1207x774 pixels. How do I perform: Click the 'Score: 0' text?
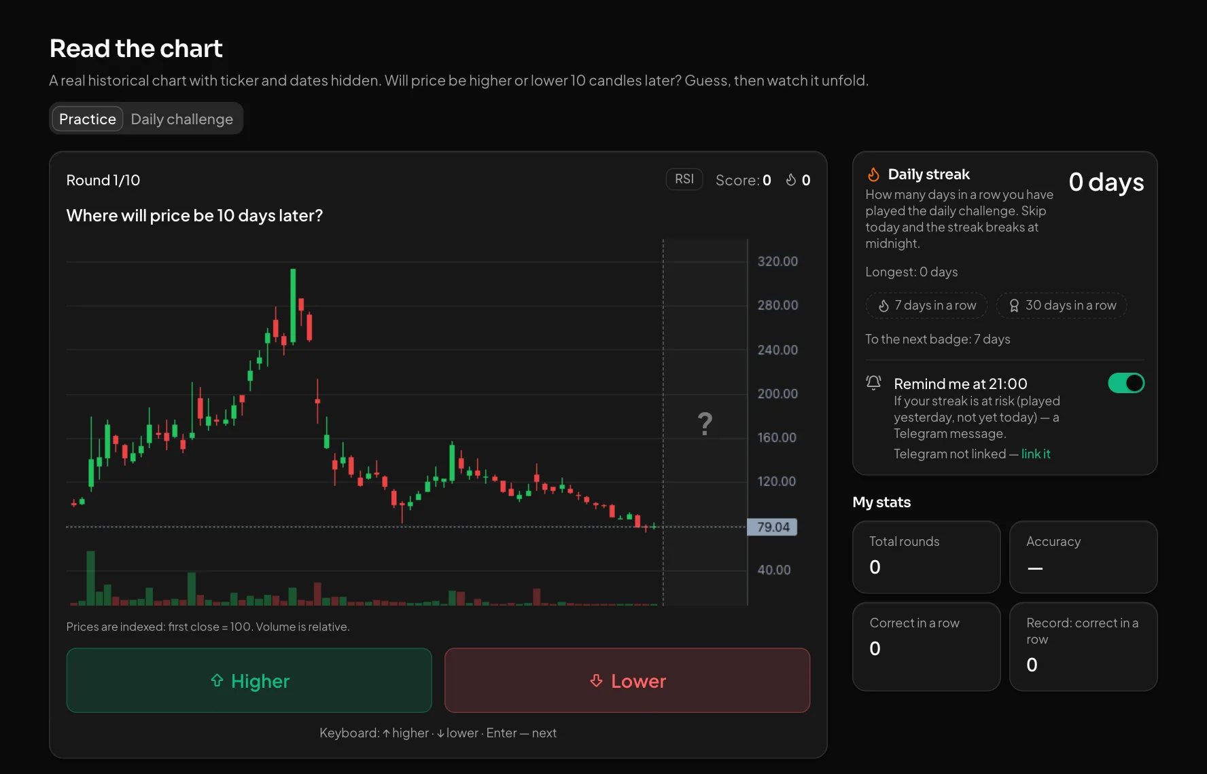[x=743, y=180]
